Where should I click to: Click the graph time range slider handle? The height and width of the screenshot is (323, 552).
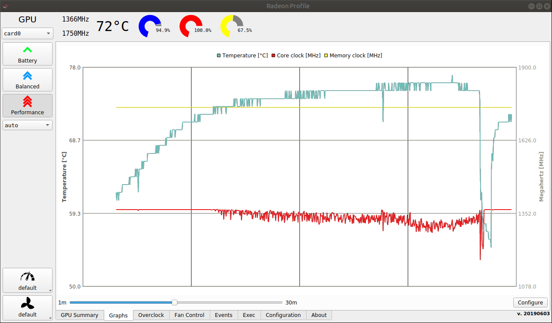tap(174, 303)
